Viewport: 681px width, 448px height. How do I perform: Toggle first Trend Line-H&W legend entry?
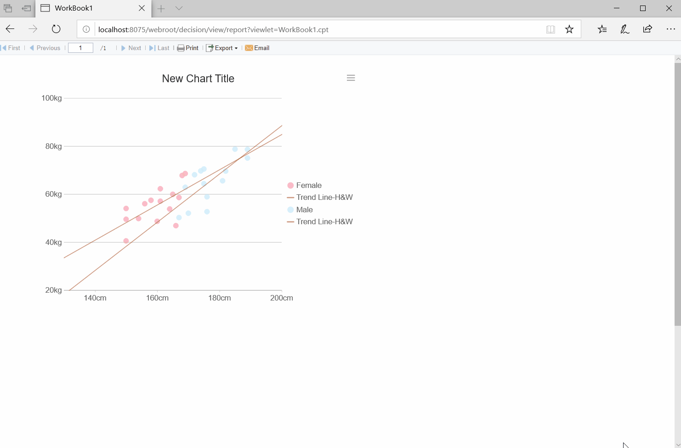[320, 198]
